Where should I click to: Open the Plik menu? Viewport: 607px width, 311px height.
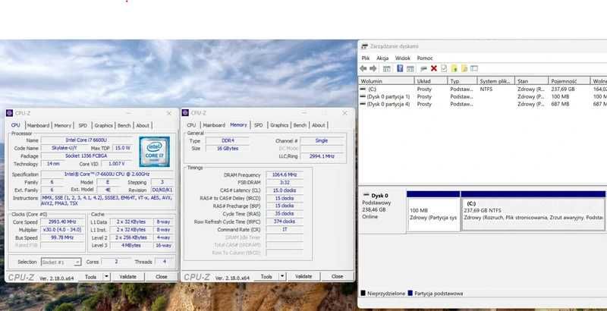click(366, 58)
